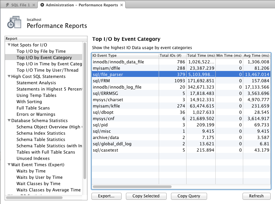Viewport: 275px width, 204px height.
Task: Collapse the High Cost SQL Statements group
Action: point(9,77)
